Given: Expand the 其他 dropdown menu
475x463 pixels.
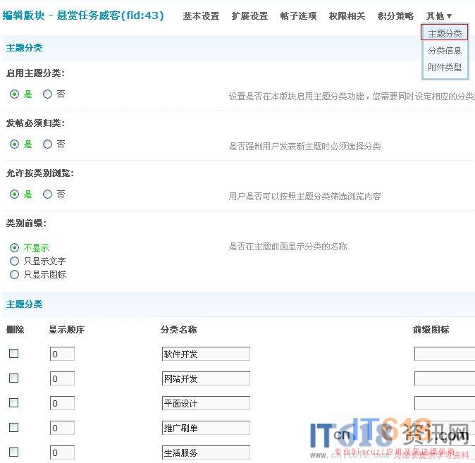Looking at the screenshot, I should (438, 16).
